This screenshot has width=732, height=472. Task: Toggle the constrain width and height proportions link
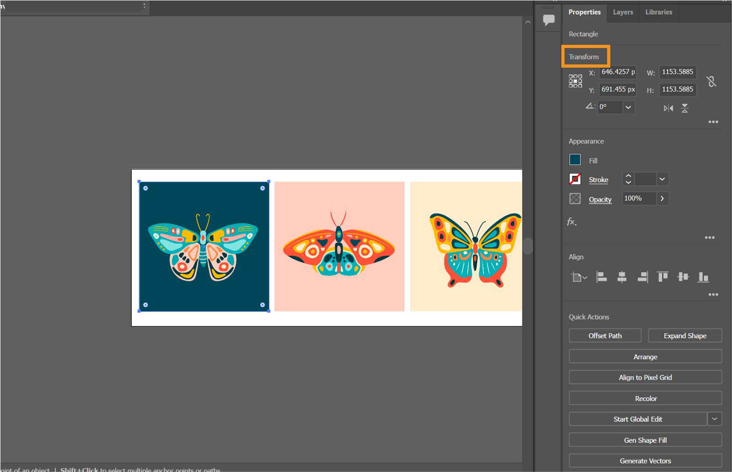(712, 81)
